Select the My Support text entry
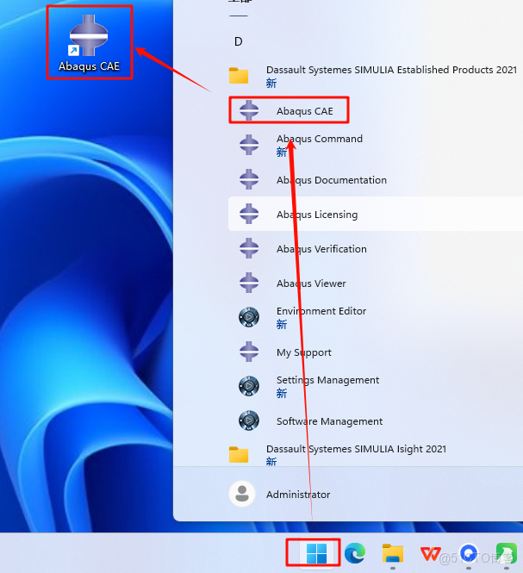523x573 pixels. (303, 352)
